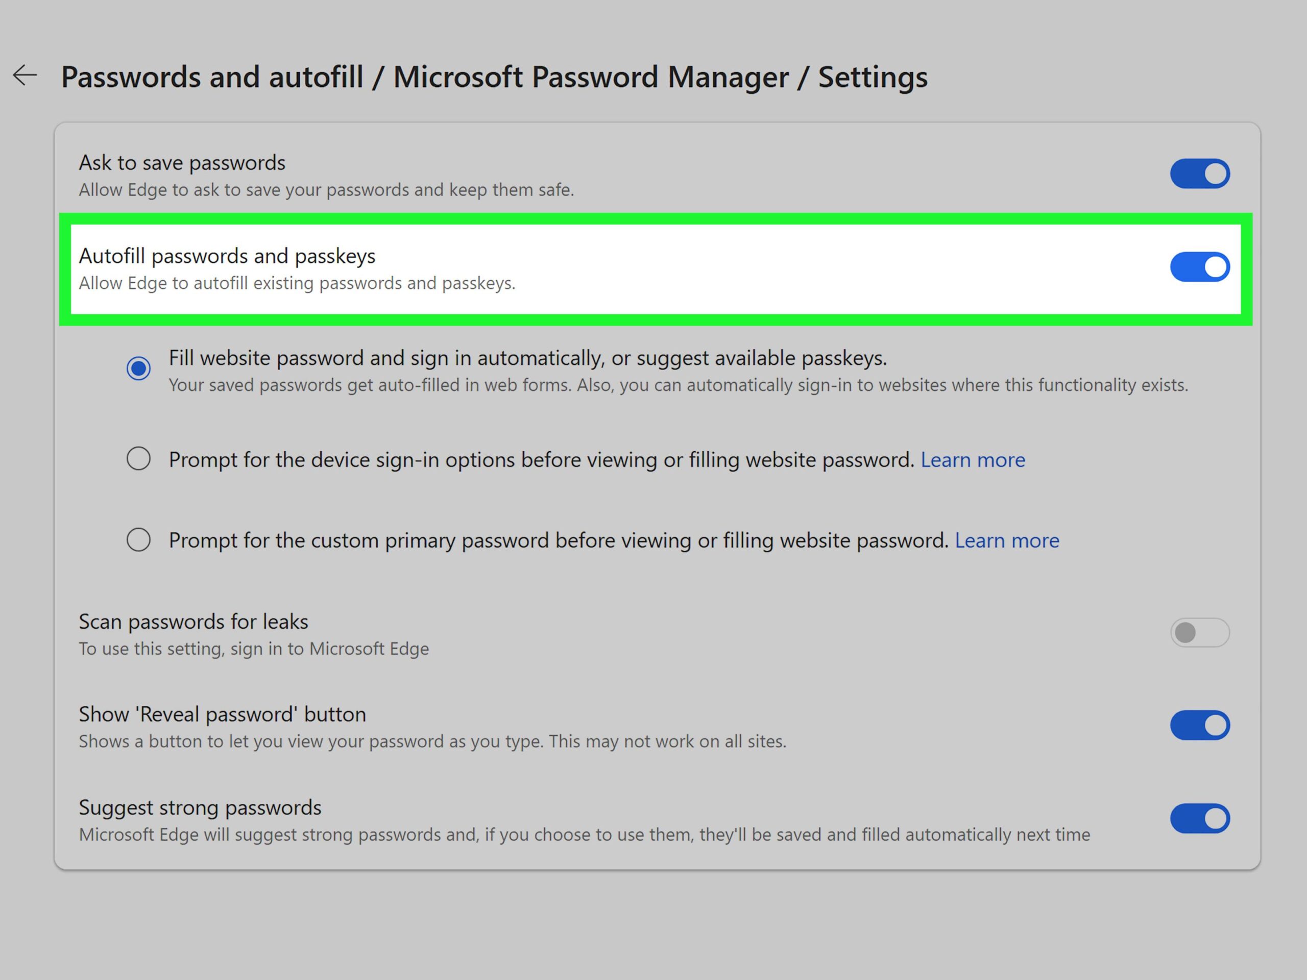
Task: Open Learn more about custom primary password
Action: coord(1006,540)
